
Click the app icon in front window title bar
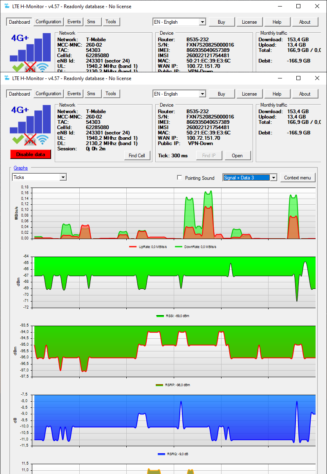7,78
